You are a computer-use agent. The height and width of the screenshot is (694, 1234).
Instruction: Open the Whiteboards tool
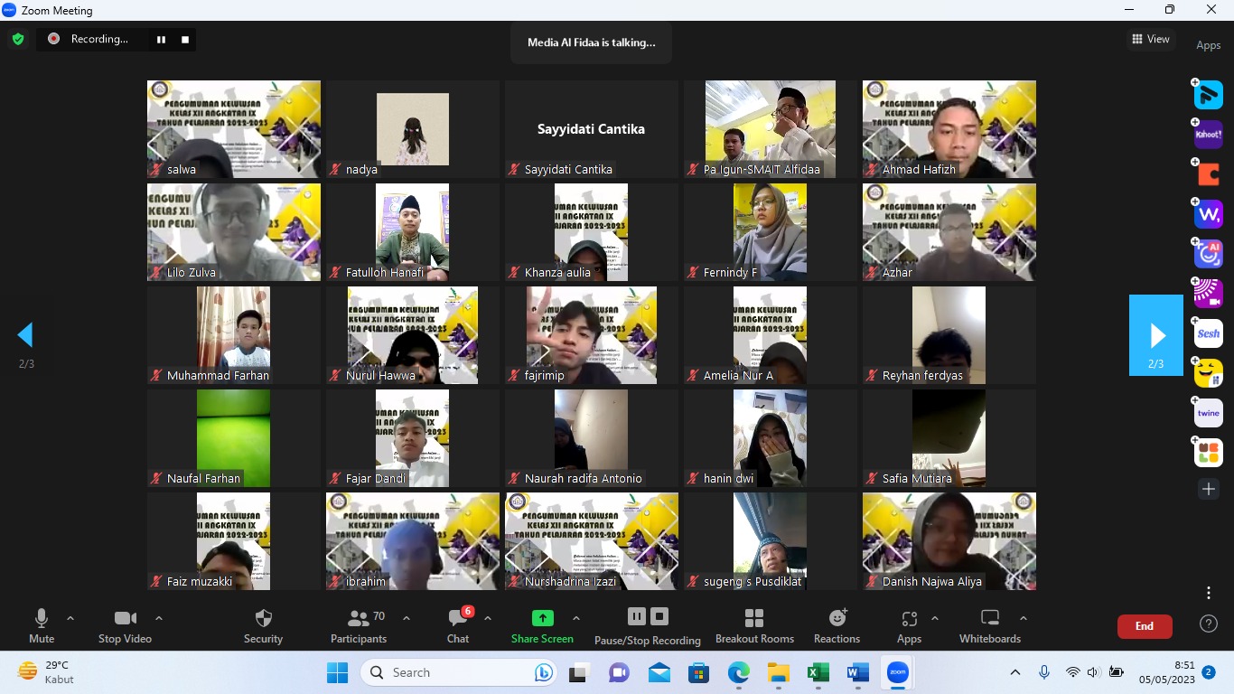989,625
